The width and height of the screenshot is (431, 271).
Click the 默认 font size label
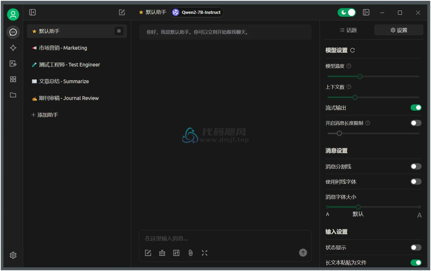click(358, 214)
